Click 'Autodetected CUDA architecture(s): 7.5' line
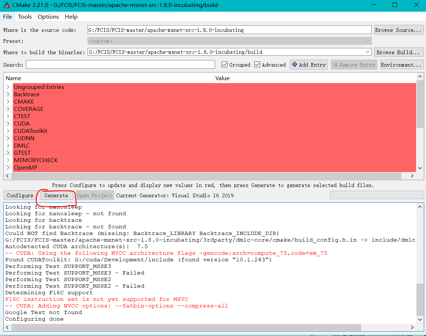The image size is (426, 336). [x=76, y=246]
